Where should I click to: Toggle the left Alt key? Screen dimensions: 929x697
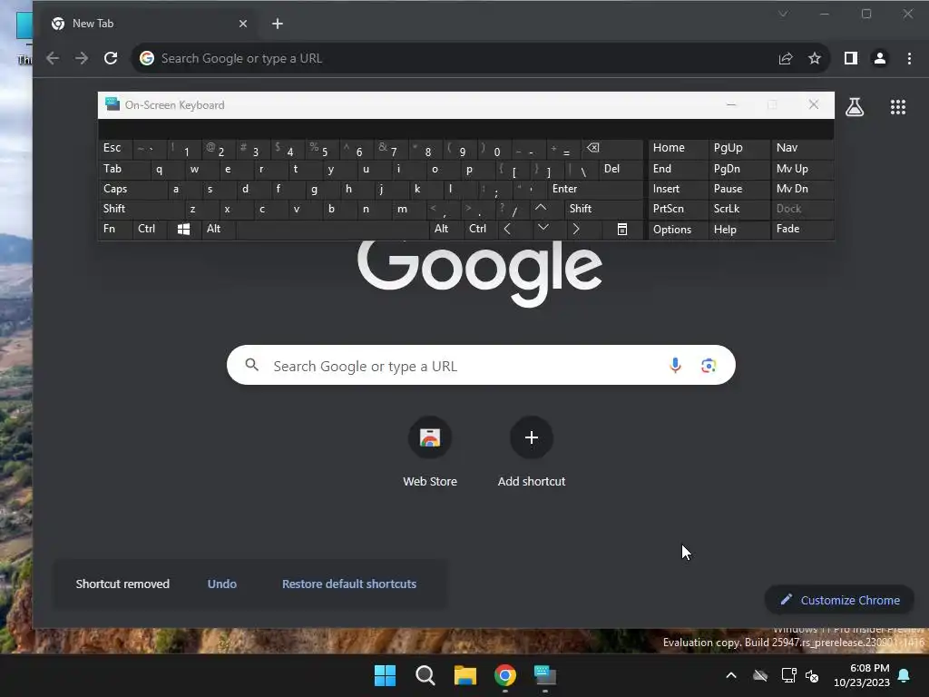(218, 229)
